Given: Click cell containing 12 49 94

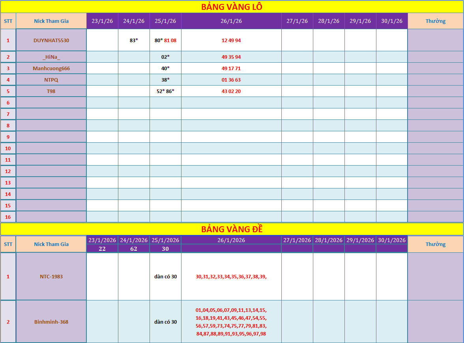Looking at the screenshot, I should pos(231,40).
